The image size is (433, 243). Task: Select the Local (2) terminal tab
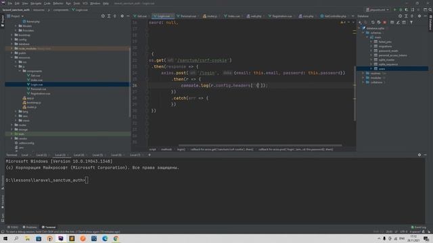(x=41, y=155)
